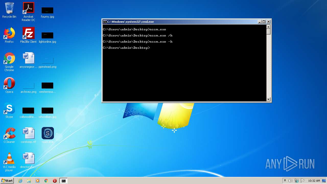Select the ppinstead.png desktop file
The image size is (327, 184).
tap(48, 63)
